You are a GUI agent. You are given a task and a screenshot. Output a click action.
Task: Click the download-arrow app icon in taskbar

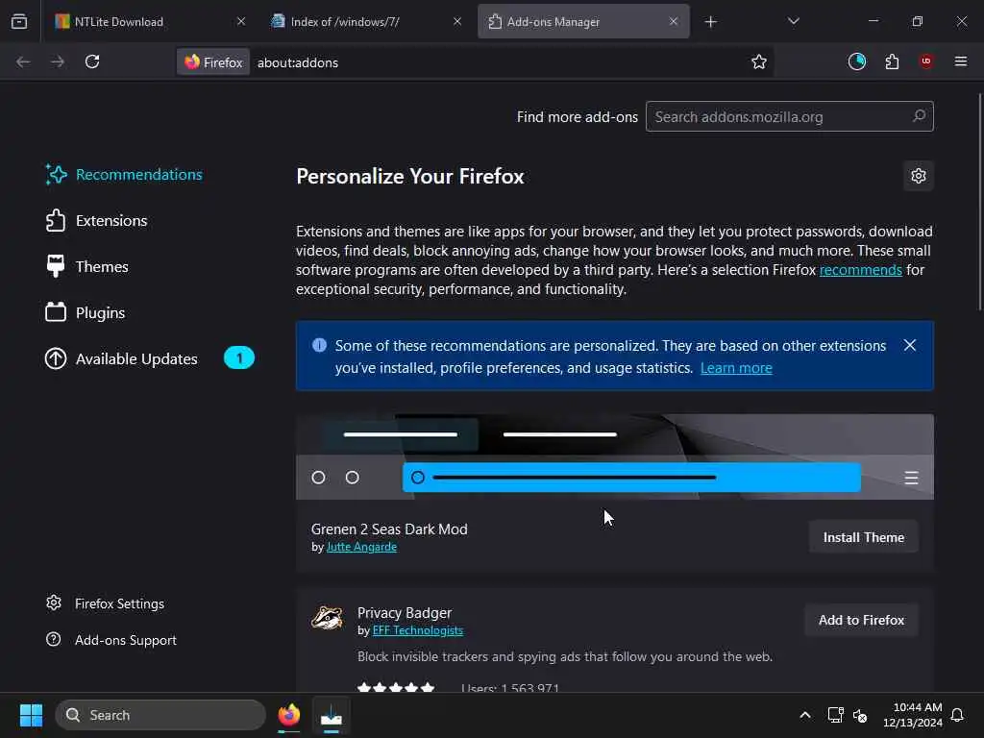331,715
